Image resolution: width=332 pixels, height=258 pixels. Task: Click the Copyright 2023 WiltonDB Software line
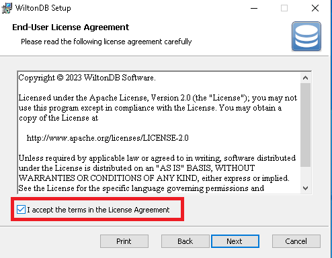click(x=87, y=78)
